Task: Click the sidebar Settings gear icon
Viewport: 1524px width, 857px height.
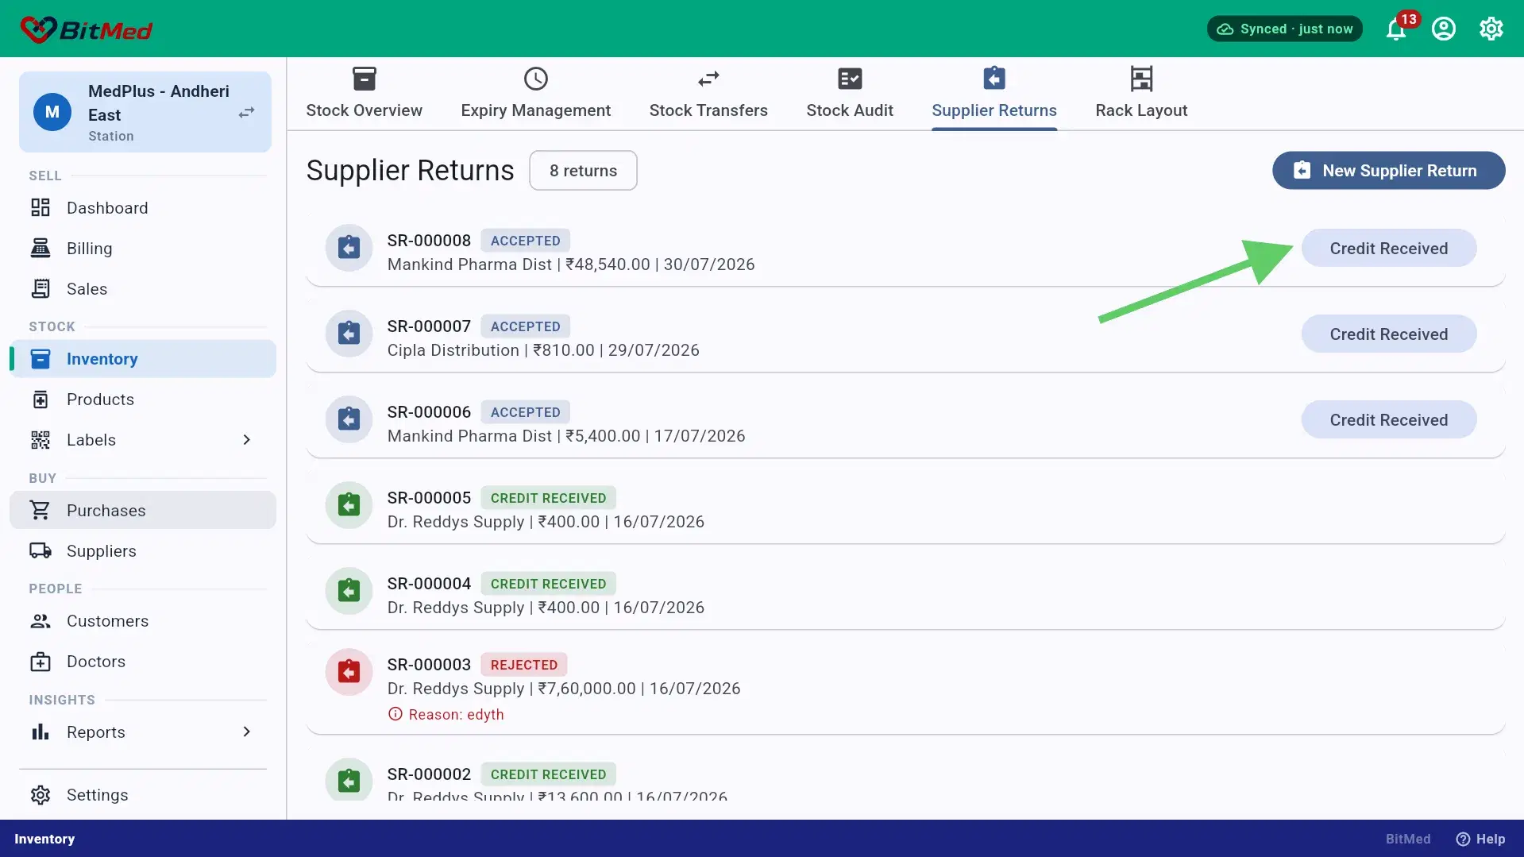Action: [x=41, y=795]
